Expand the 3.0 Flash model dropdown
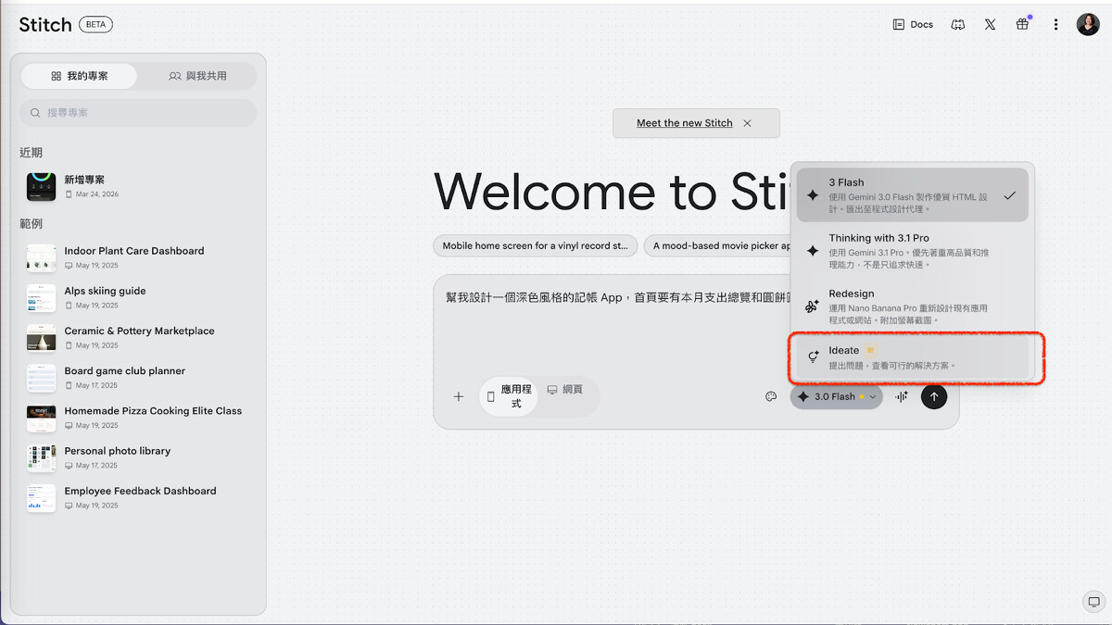Screen dimensions: 1112x625 click(836, 396)
